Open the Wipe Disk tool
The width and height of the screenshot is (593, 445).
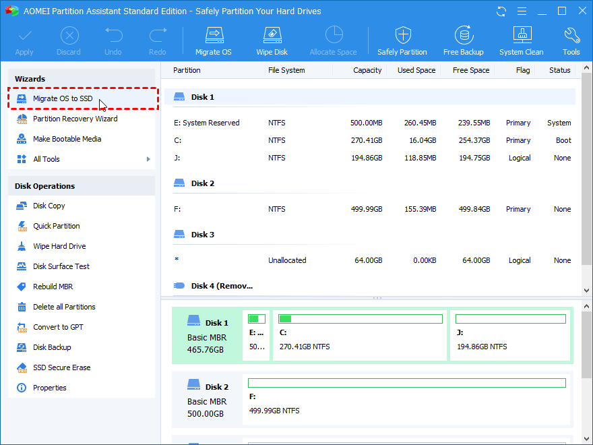tap(272, 40)
